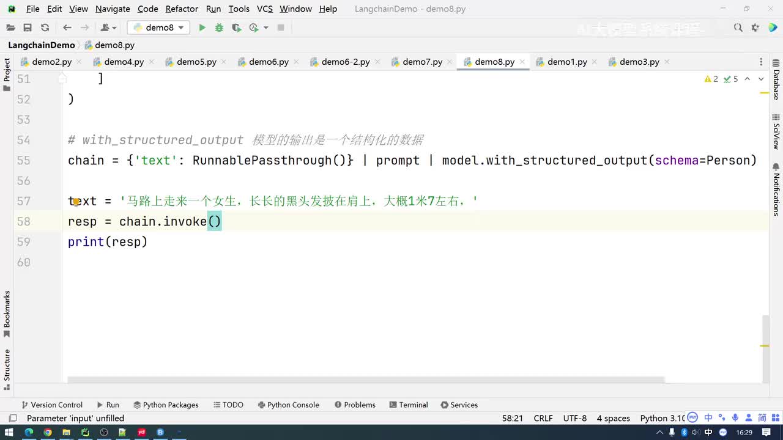Open the Bookmarks tool window
Screen dimensions: 783x440
pyautogui.click(x=7, y=313)
